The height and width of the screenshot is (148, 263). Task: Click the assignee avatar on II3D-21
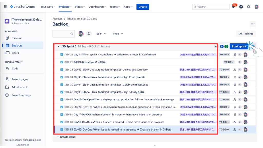(245, 62)
